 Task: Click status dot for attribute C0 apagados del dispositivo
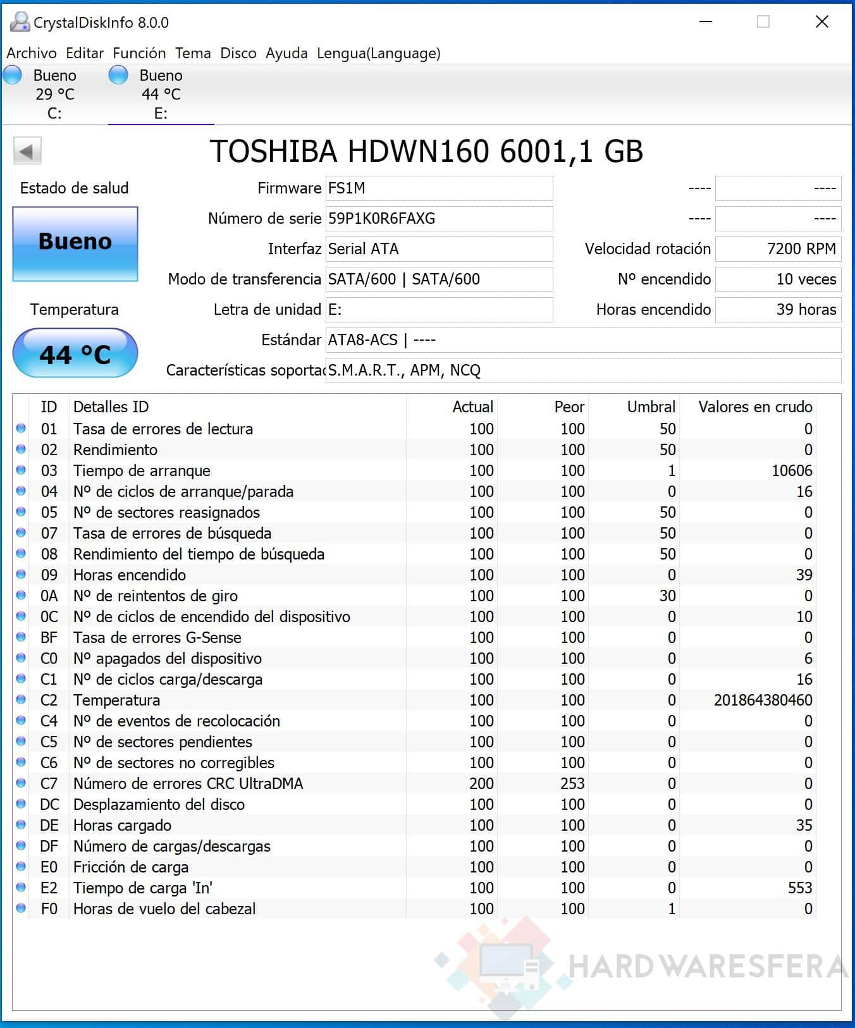[x=21, y=658]
